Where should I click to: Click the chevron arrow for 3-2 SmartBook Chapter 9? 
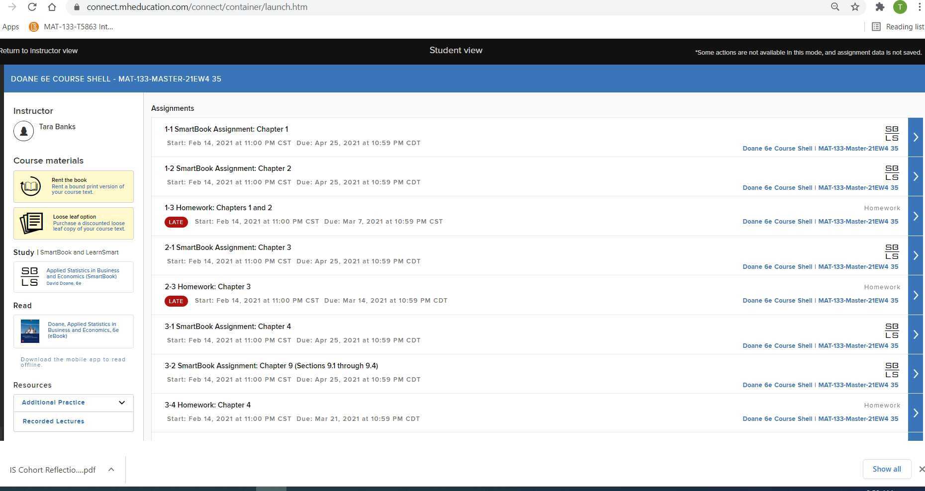click(916, 374)
